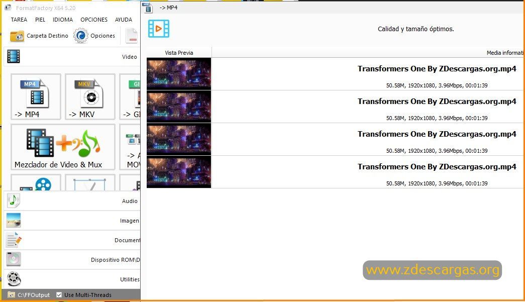Image resolution: width=525 pixels, height=302 pixels.
Task: Select fourth Transformers One preview thumbnail
Action: 179,172
